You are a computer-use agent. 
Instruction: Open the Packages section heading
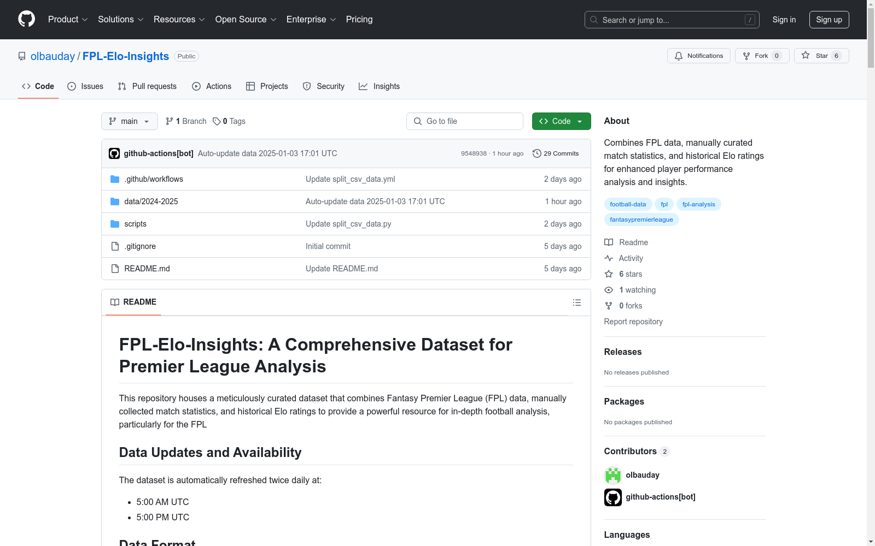point(624,401)
